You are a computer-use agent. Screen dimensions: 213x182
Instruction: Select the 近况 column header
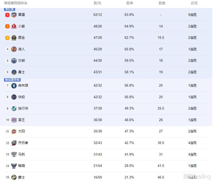pyautogui.click(x=194, y=3)
